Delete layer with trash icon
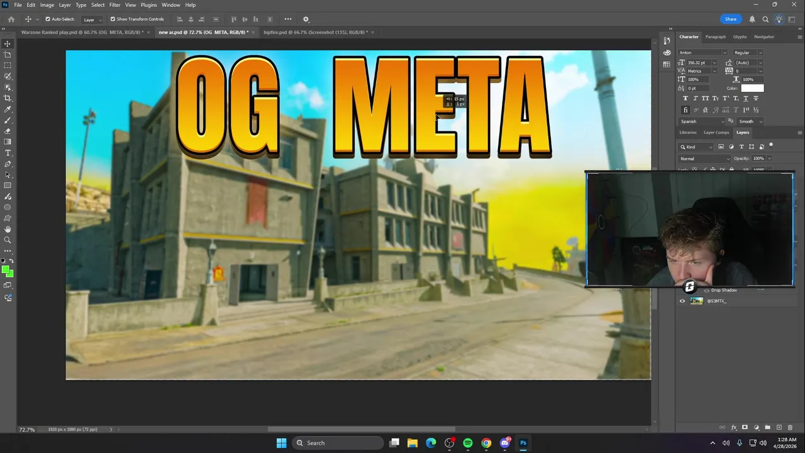805x453 pixels. [790, 427]
